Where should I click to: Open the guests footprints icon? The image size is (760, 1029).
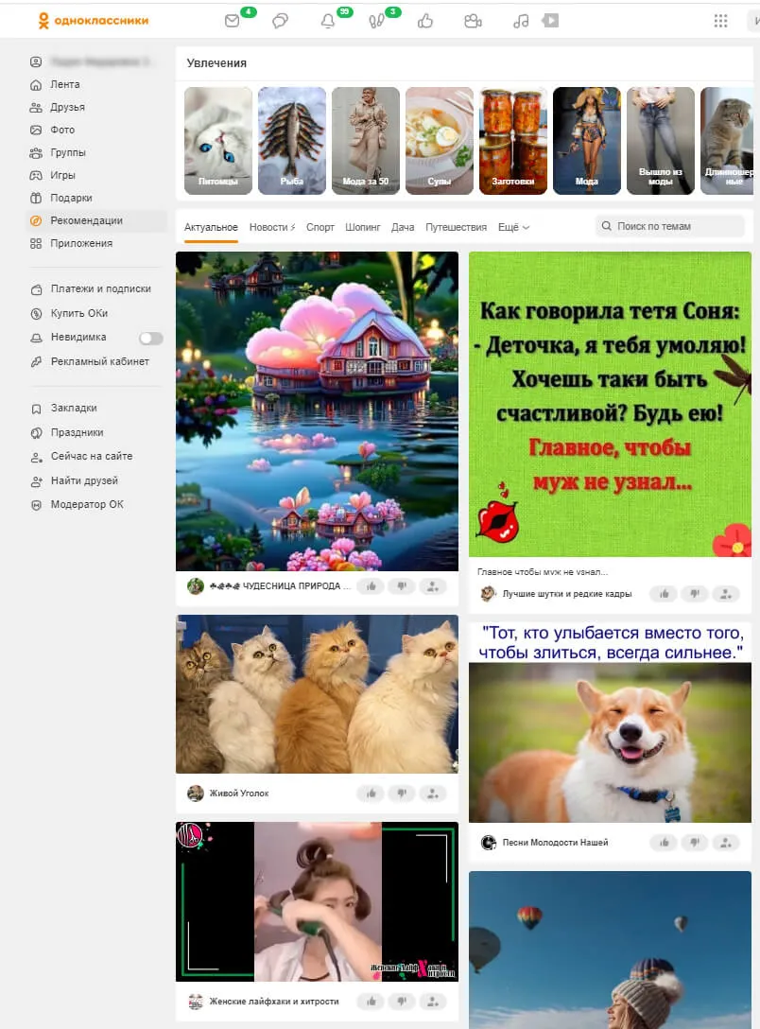[x=376, y=21]
